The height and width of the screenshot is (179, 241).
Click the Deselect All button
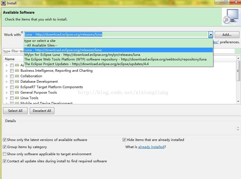click(42, 111)
